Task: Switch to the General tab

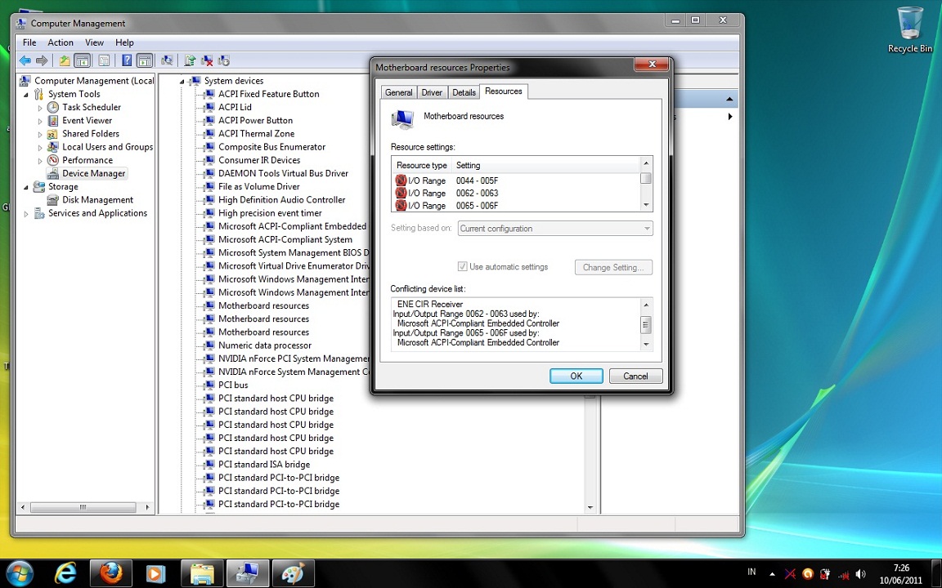Action: [399, 92]
